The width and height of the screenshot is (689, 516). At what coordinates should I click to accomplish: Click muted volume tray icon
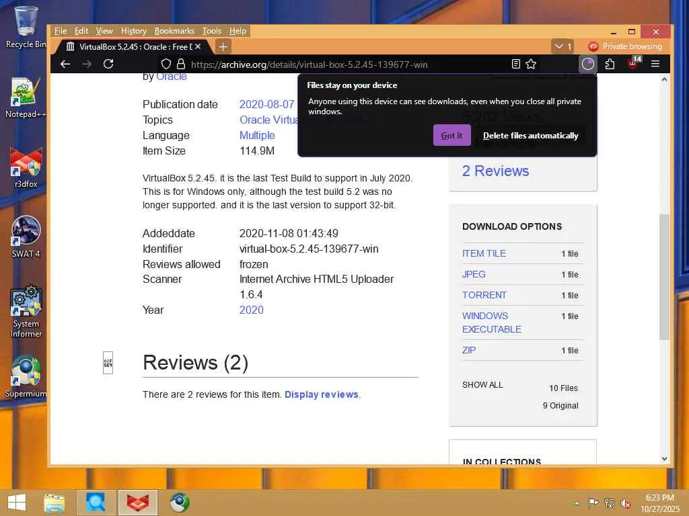click(x=626, y=503)
